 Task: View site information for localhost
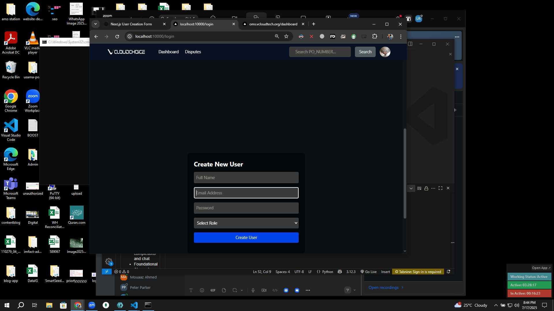tap(130, 37)
